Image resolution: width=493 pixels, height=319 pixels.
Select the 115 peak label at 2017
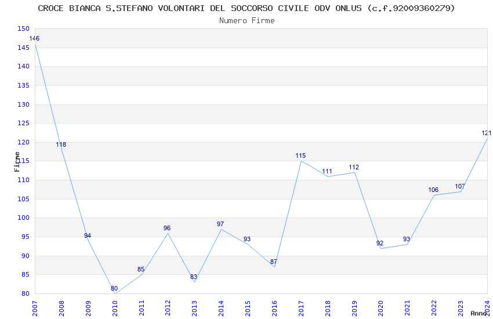point(300,155)
